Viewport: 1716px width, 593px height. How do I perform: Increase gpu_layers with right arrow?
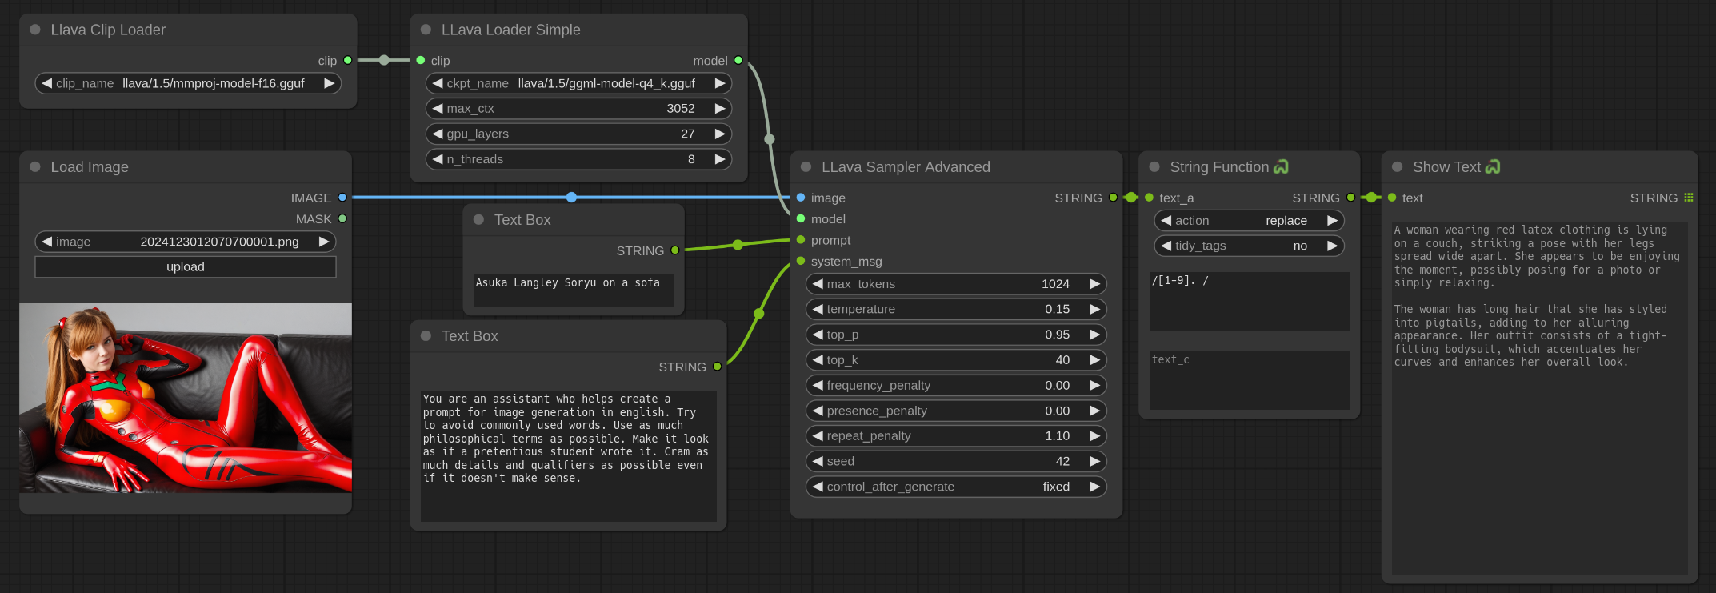[x=720, y=134]
